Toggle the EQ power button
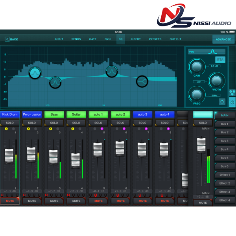This screenshot has height=236, width=236. pyautogui.click(x=232, y=102)
